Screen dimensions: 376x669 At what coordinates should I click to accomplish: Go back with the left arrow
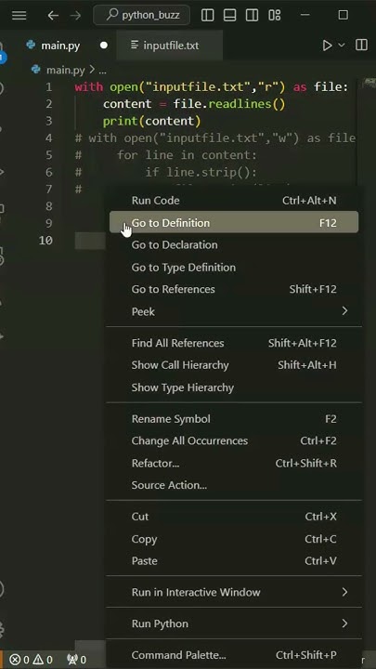coord(53,16)
